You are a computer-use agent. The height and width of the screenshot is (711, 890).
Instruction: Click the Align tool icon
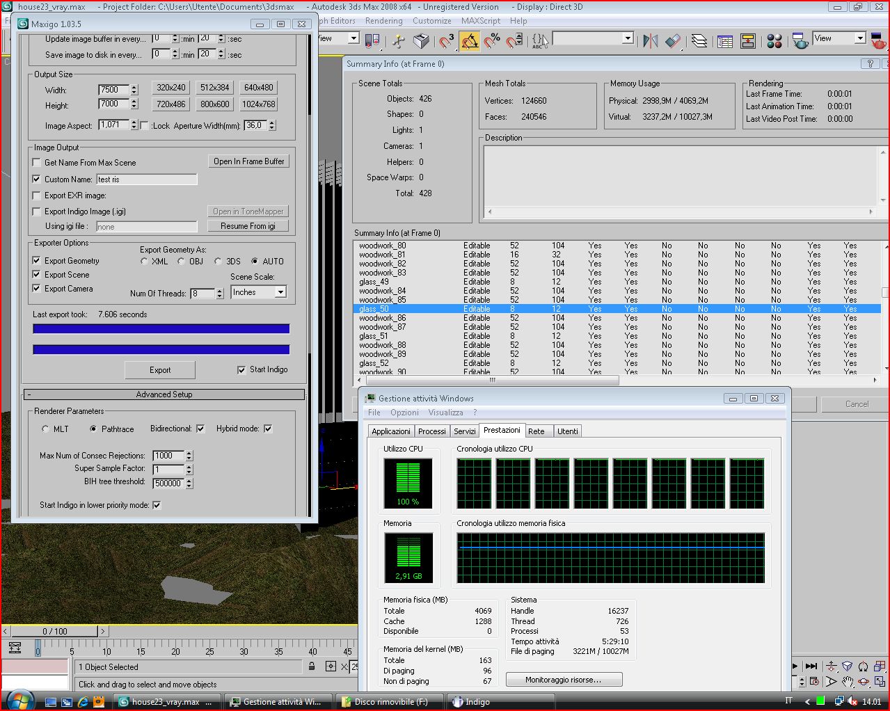click(x=673, y=41)
